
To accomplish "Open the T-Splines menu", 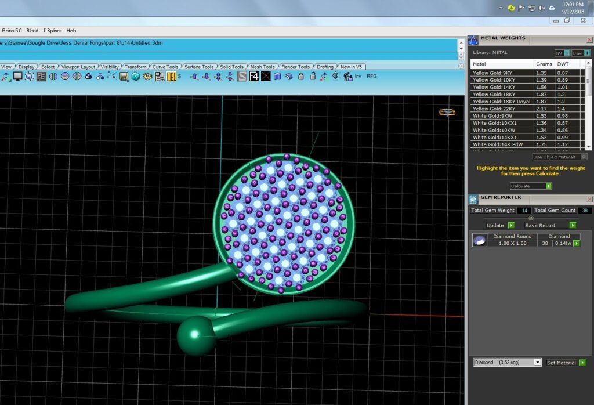I will tap(52, 31).
